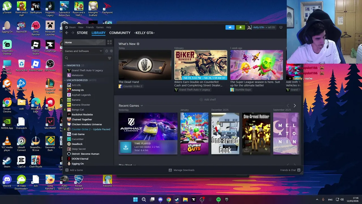362x204 pixels.
Task: Select Counter-Strike 2 - Update Paused
Action: point(91,129)
